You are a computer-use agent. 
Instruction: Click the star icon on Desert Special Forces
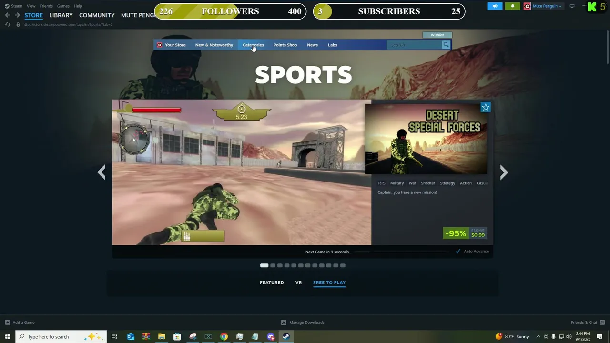485,107
